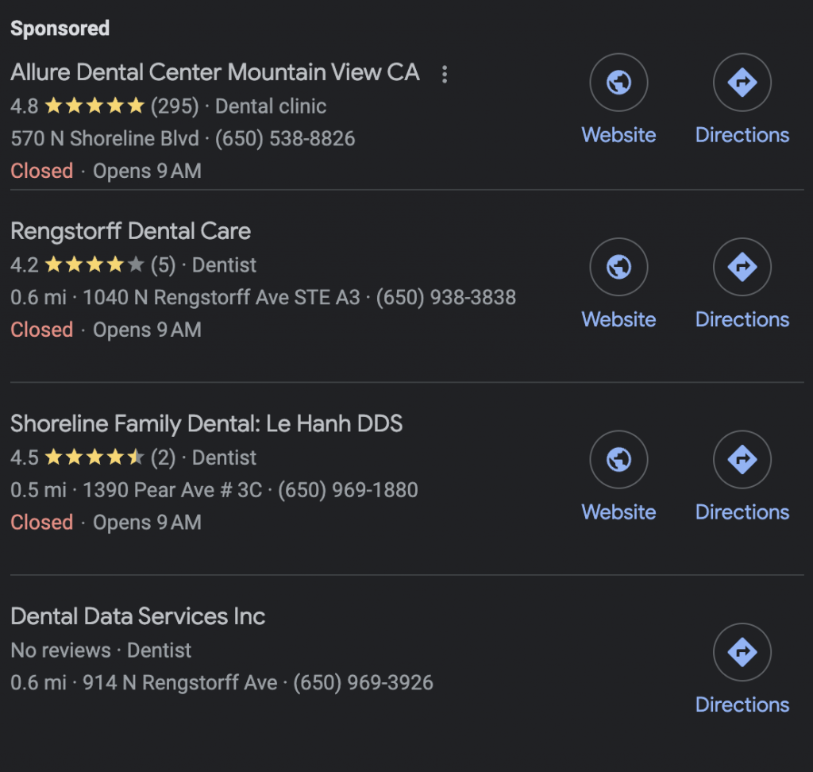
Task: Open the website icon for Shoreline Family Dental
Action: pos(618,459)
